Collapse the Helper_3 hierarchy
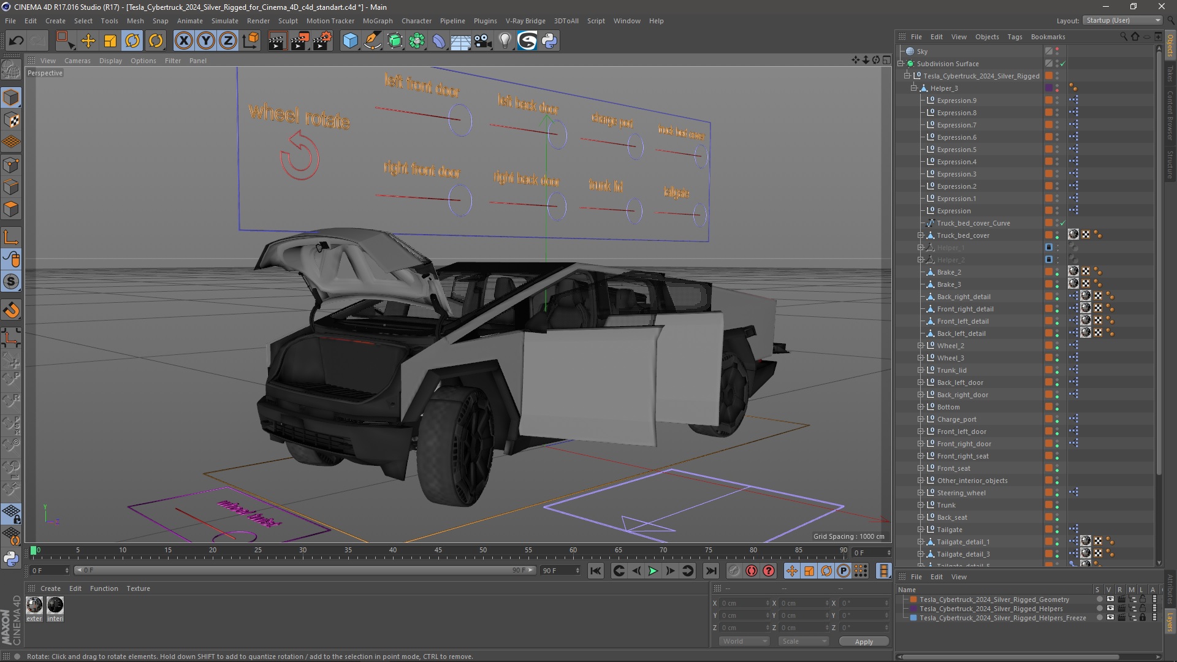 click(913, 88)
